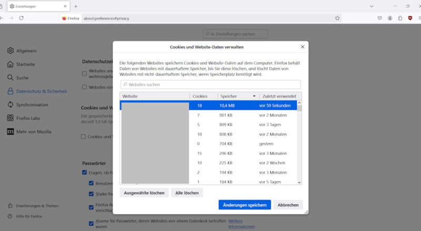Sort by the Speicher column header
The width and height of the screenshot is (421, 231).
click(238, 96)
